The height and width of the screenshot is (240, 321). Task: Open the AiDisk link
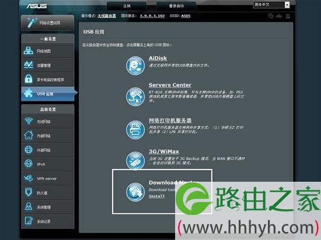(158, 58)
